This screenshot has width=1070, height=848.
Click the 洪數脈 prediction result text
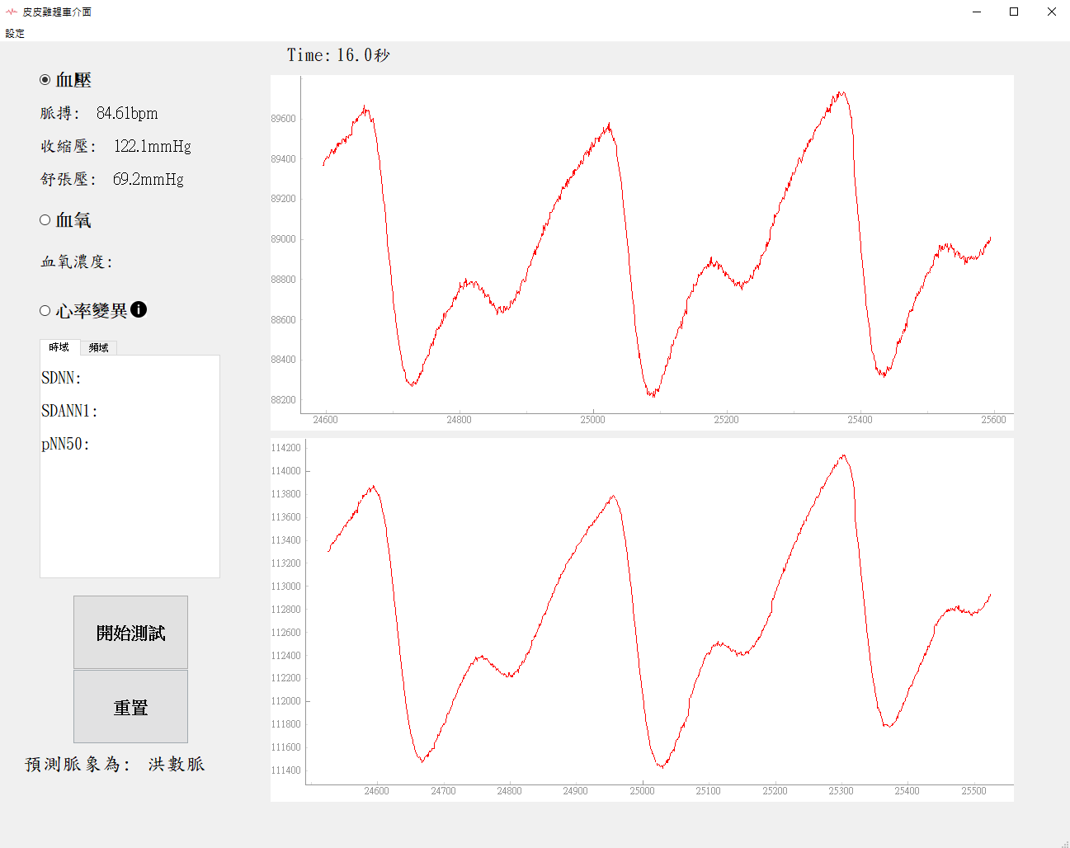pos(177,764)
